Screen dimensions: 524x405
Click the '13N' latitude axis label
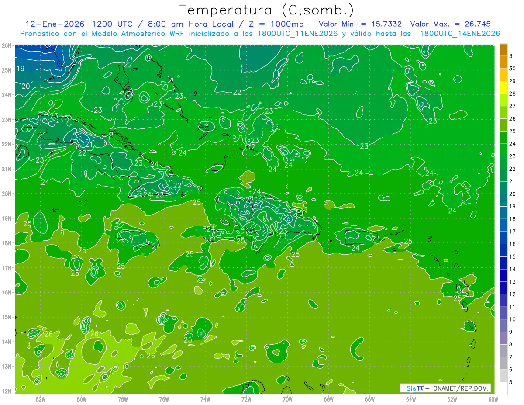click(7, 366)
